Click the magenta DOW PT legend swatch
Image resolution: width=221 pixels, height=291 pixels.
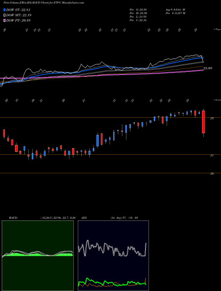click(x=4, y=20)
